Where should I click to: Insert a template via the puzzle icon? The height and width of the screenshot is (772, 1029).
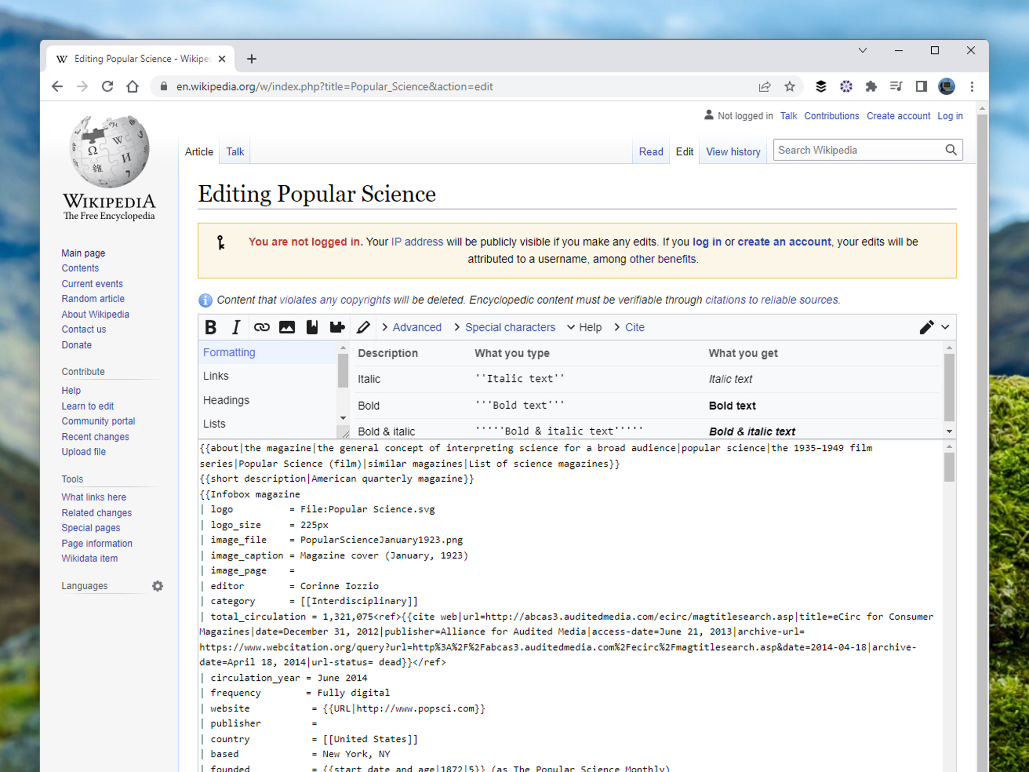click(338, 327)
